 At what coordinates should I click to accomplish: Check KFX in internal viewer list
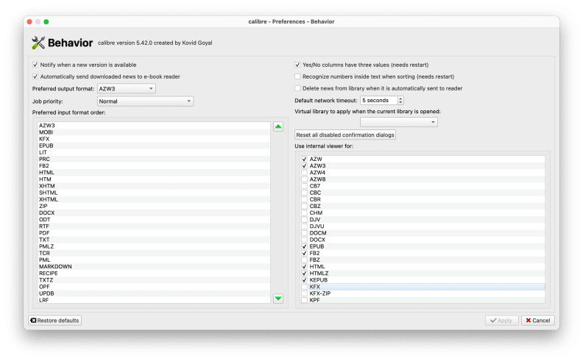(304, 287)
